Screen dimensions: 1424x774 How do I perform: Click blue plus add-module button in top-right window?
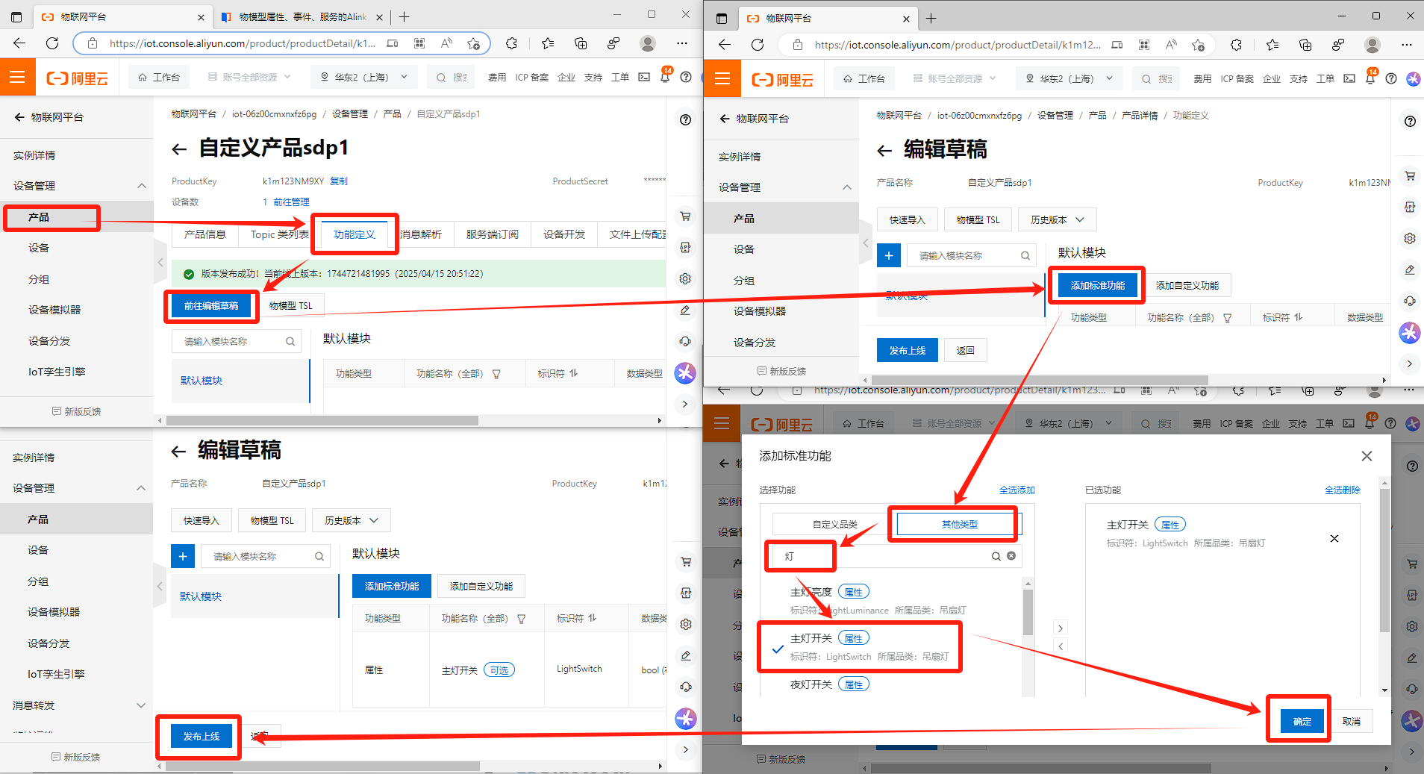click(888, 255)
